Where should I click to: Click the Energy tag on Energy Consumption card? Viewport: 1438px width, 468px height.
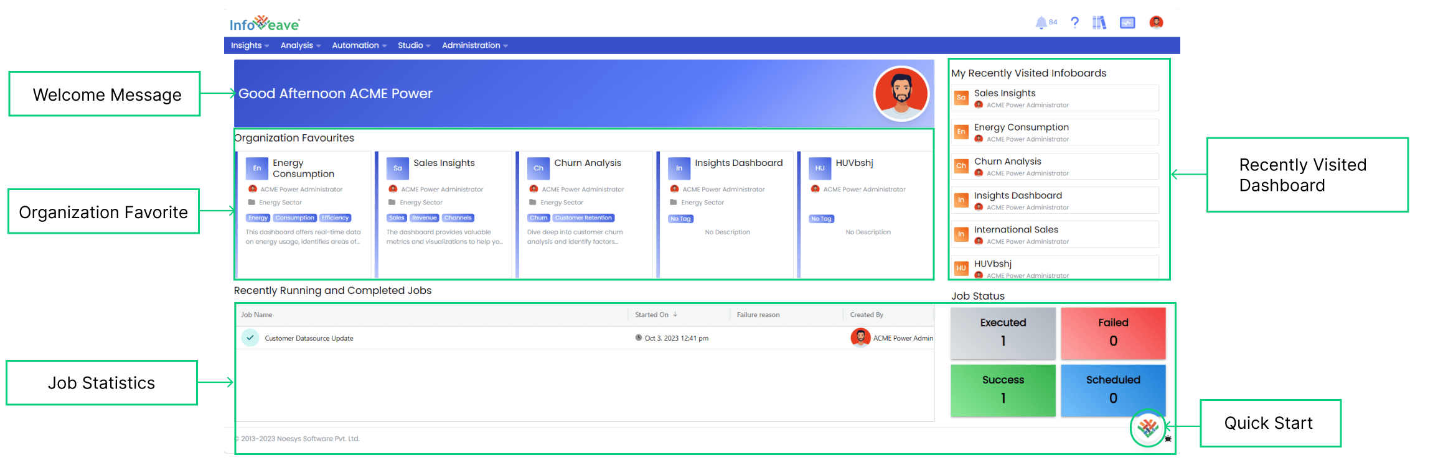point(258,218)
